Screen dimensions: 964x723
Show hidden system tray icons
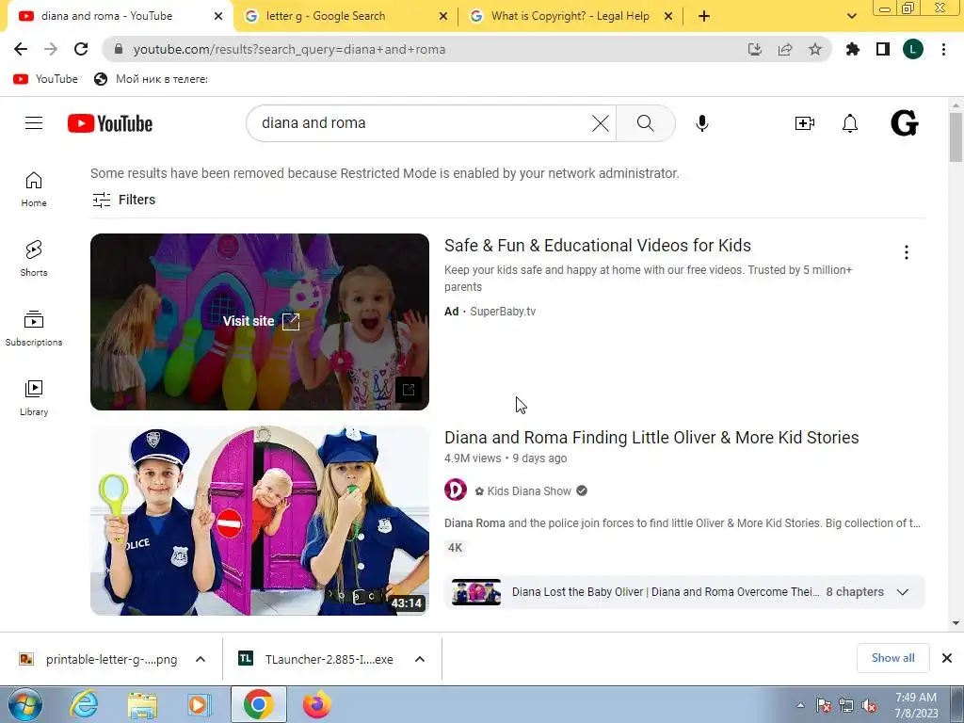tap(800, 706)
